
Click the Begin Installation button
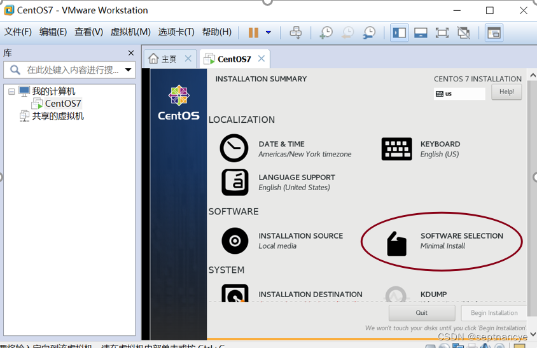point(494,313)
